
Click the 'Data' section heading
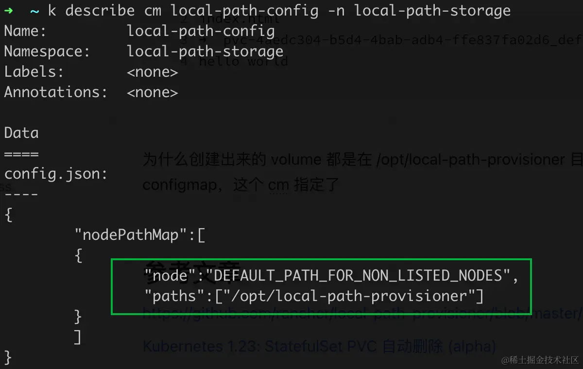point(21,133)
